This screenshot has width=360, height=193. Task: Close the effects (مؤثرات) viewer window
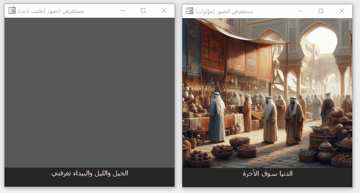342,11
